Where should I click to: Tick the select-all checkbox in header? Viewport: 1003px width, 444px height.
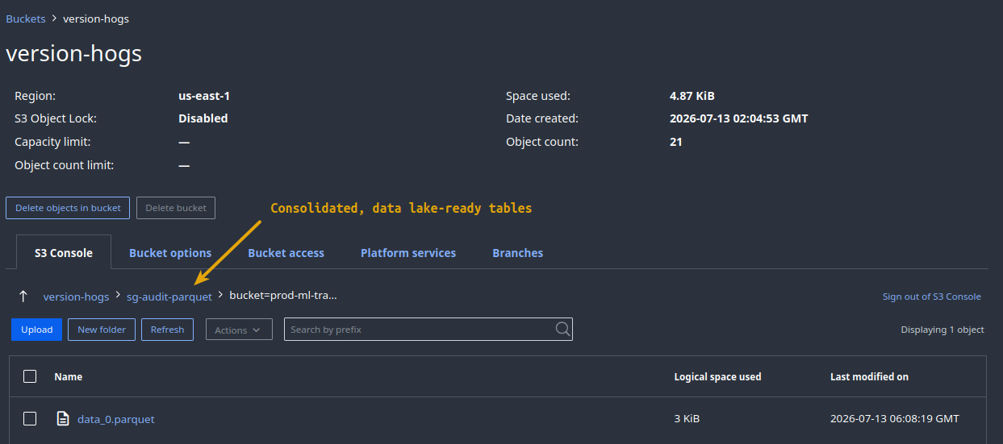[x=30, y=376]
